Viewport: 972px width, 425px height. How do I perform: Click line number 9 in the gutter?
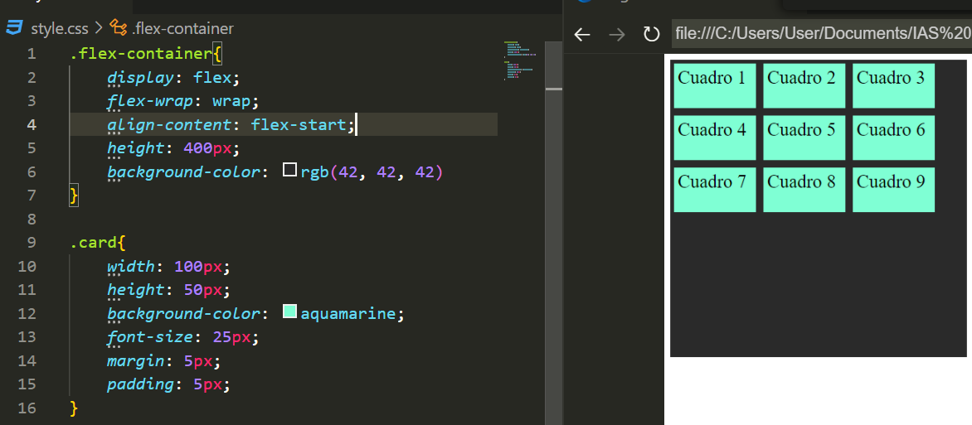[32, 243]
